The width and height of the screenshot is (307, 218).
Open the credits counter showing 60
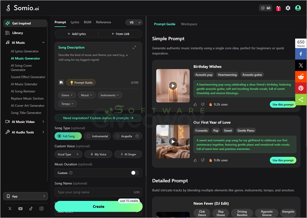(x=266, y=8)
